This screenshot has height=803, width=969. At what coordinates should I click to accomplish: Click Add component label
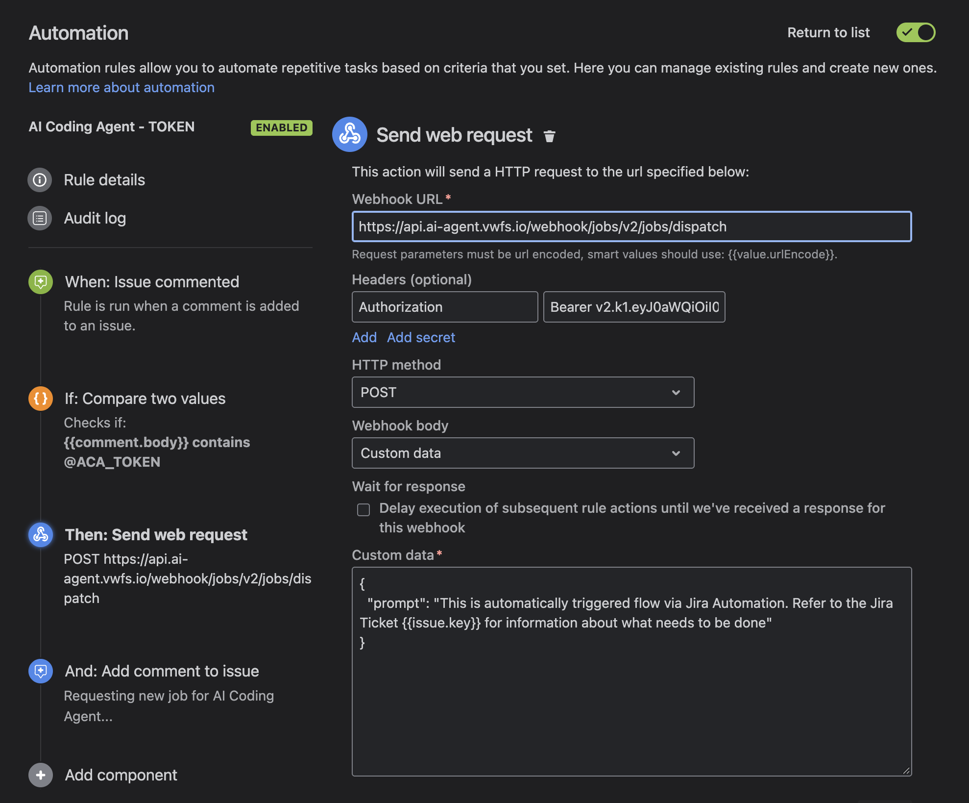pyautogui.click(x=121, y=775)
